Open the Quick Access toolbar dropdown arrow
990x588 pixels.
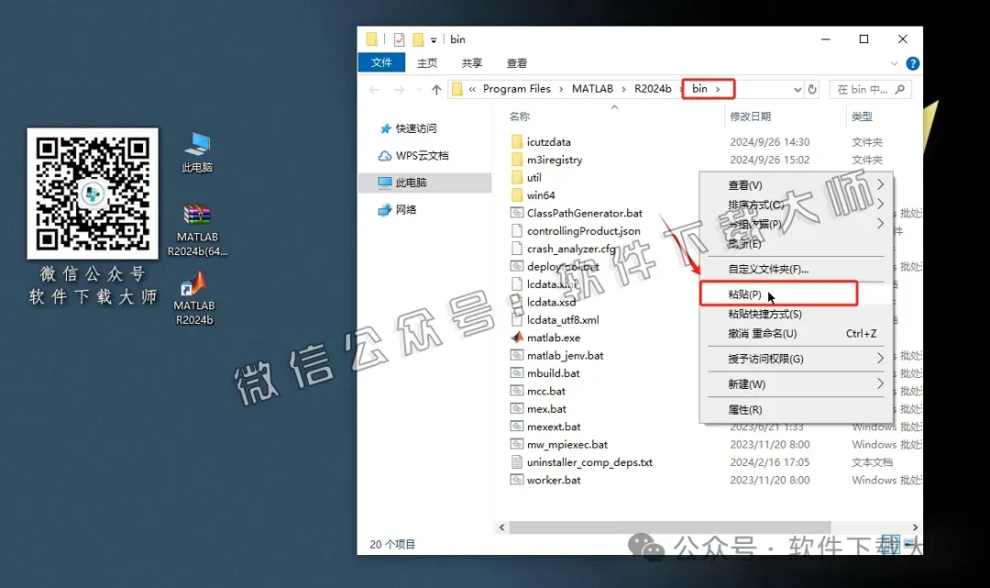tap(433, 40)
